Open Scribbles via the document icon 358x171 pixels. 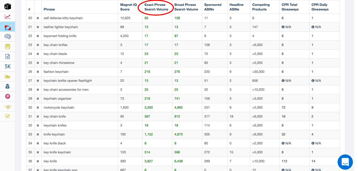7,56
